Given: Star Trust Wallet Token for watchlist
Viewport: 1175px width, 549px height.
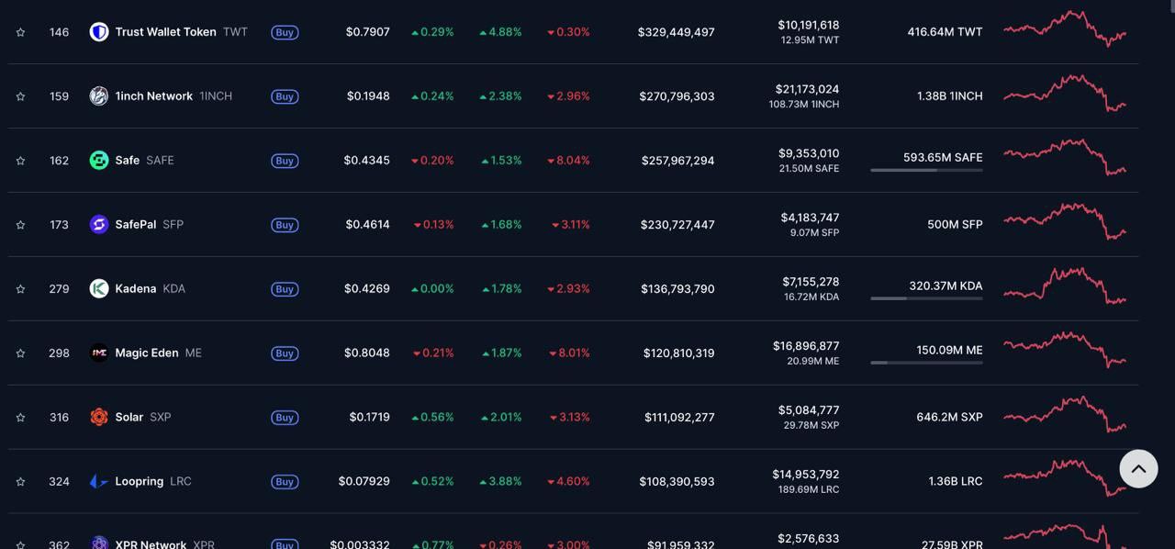Looking at the screenshot, I should pos(20,32).
